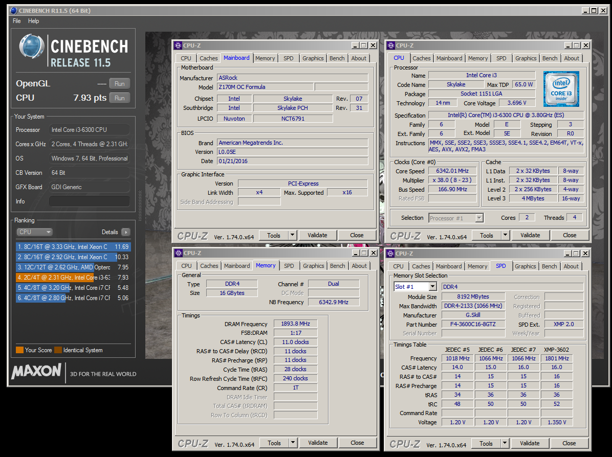Click the brown Identical System legend swatch
Viewport: 612px width, 457px height.
pyautogui.click(x=58, y=350)
